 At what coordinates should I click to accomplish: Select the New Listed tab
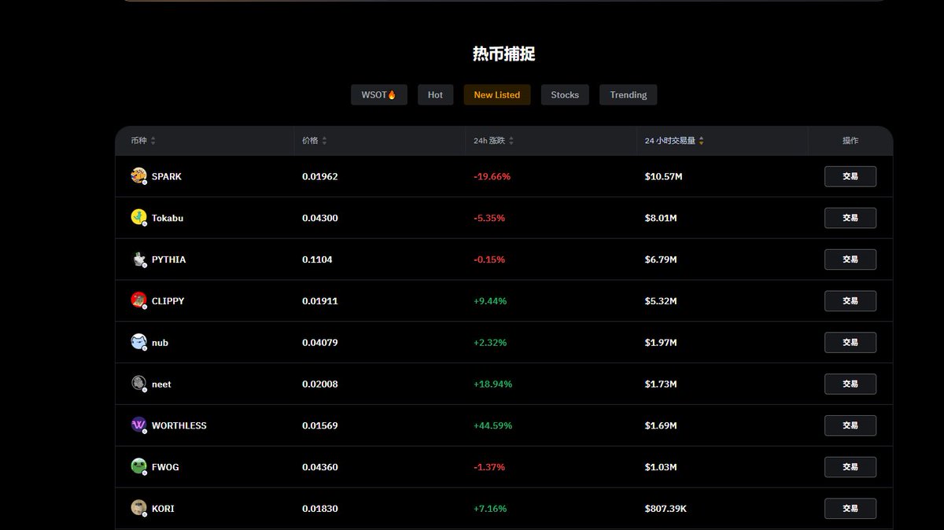coord(497,95)
